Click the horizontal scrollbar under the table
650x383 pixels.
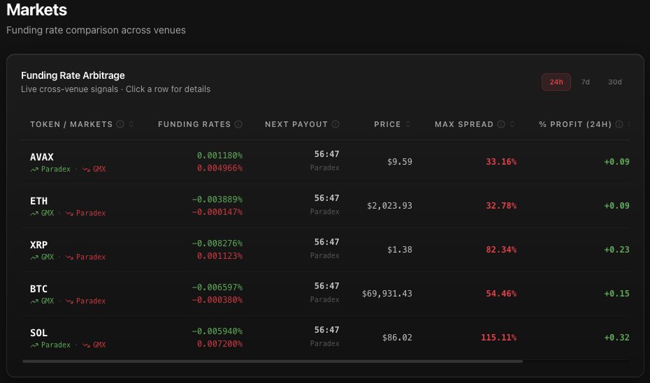tap(273, 361)
